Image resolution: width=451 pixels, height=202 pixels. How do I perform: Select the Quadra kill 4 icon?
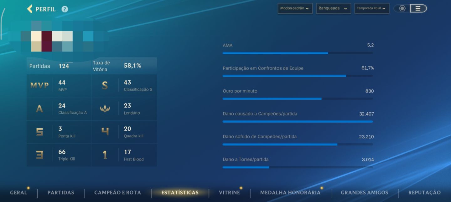coord(105,132)
